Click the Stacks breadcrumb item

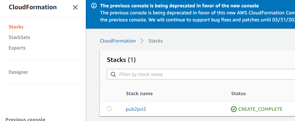click(x=156, y=41)
